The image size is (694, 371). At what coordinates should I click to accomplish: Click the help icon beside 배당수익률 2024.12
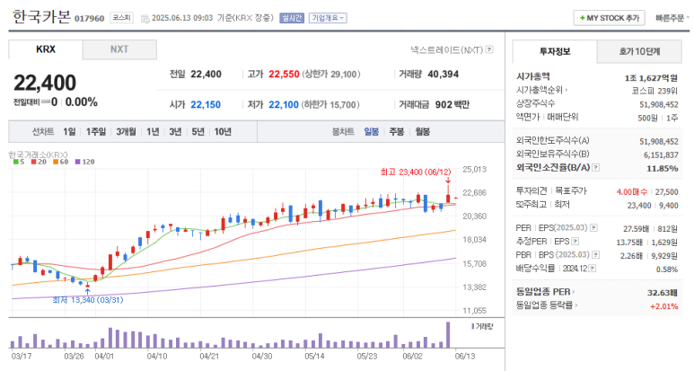tap(593, 269)
